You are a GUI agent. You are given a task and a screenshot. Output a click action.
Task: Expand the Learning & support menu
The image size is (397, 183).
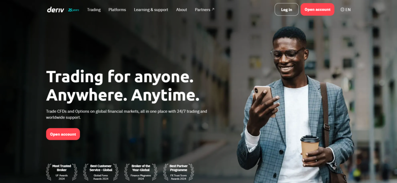151,10
